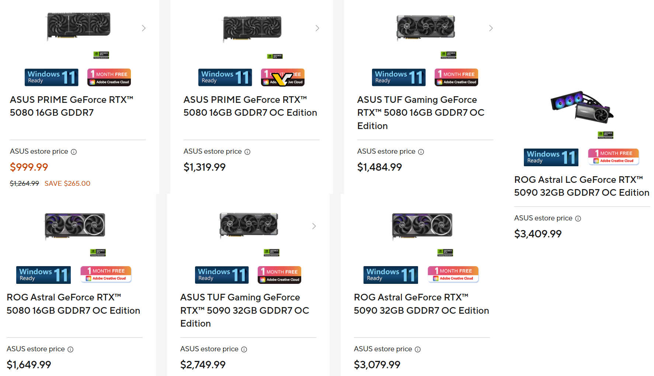Click Adobe Creative Cloud badge on ASUS TUF 5080

coord(456,77)
